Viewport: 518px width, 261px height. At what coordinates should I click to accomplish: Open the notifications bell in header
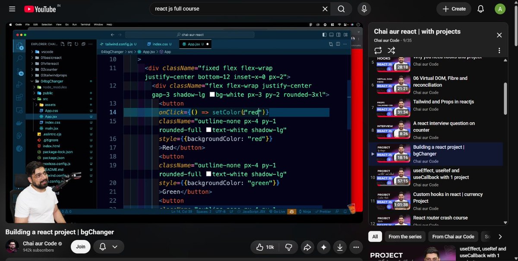click(x=480, y=9)
